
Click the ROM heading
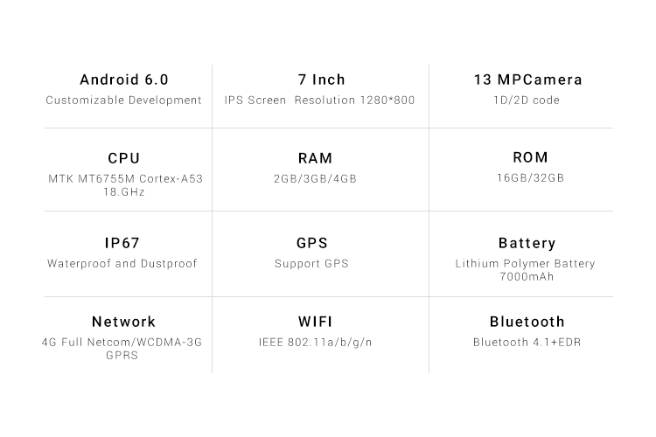click(x=530, y=157)
